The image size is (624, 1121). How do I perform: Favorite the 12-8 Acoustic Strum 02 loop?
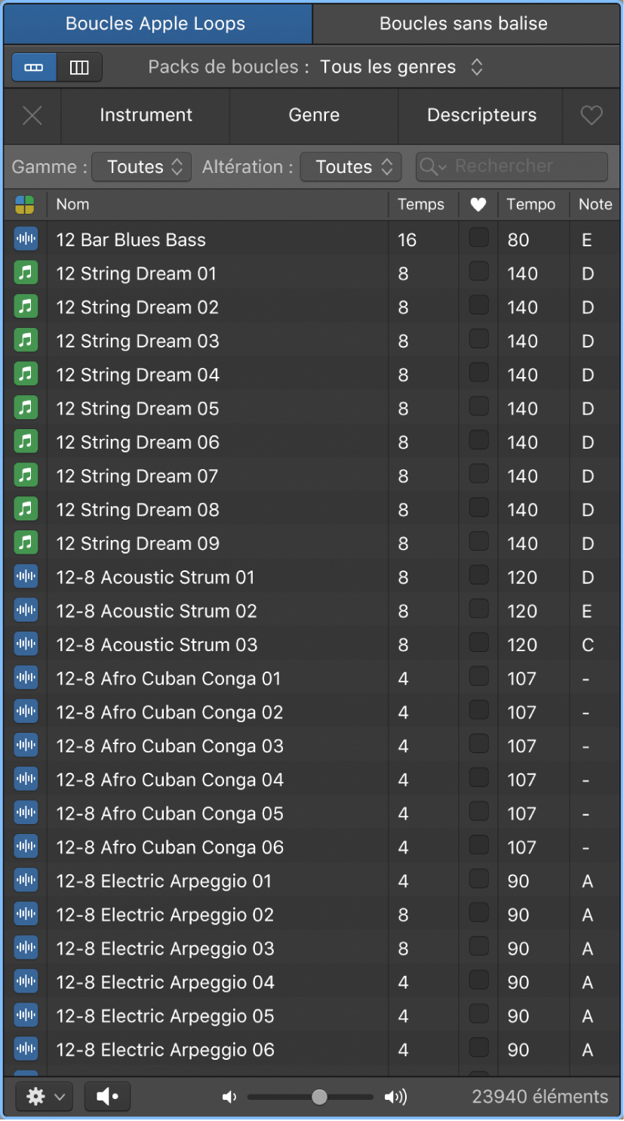(479, 609)
